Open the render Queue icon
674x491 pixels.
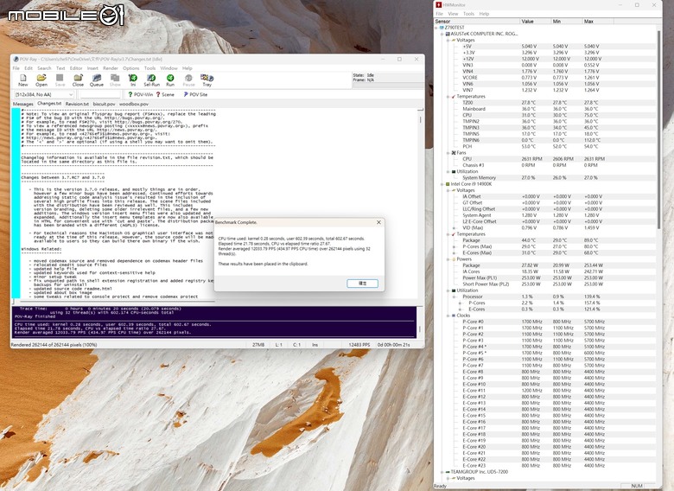[x=97, y=80]
